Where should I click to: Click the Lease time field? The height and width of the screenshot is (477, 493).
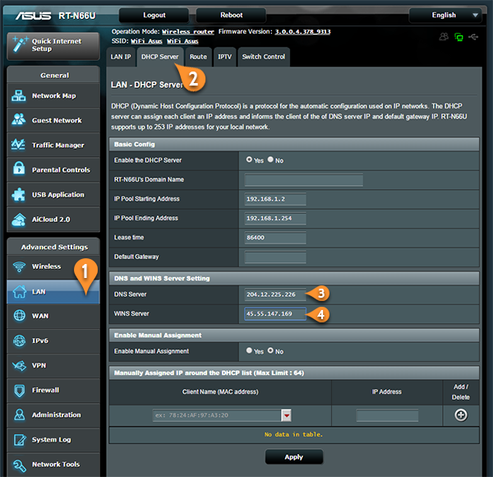pos(275,238)
